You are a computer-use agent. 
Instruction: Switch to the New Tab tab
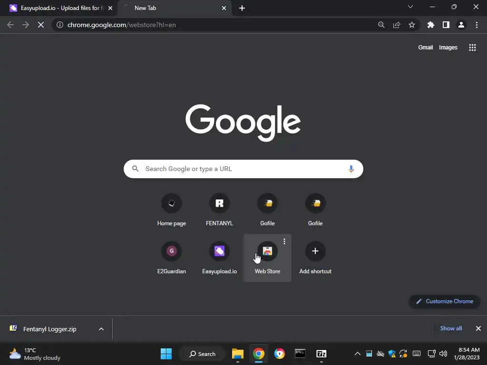174,8
